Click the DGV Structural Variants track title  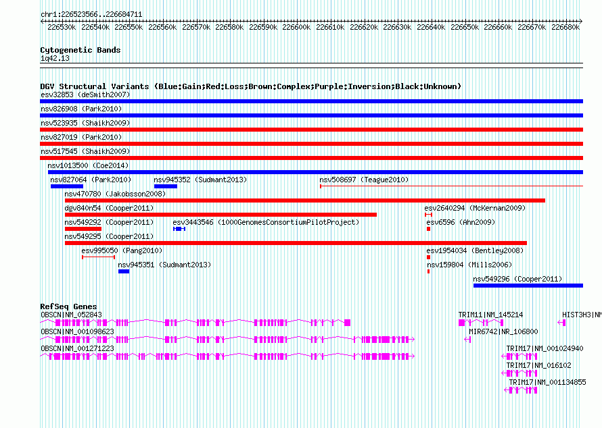tap(251, 86)
